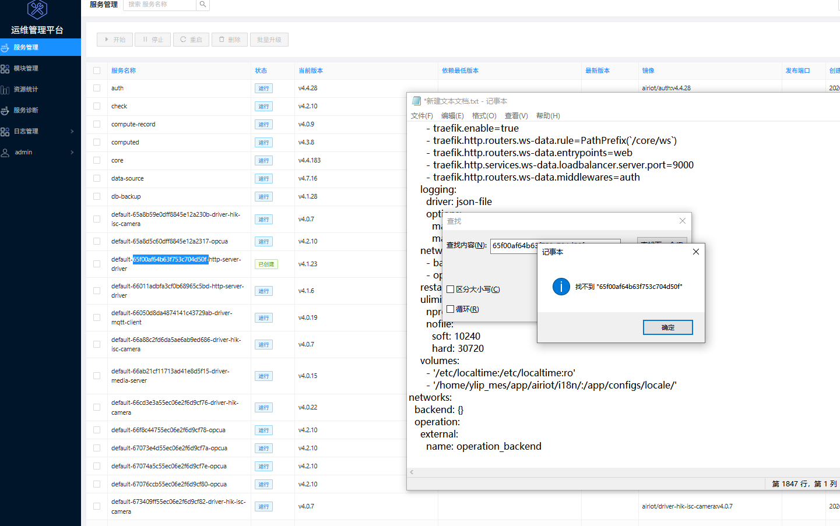840x526 pixels.
Task: Click the 状态 column header
Action: coord(261,70)
